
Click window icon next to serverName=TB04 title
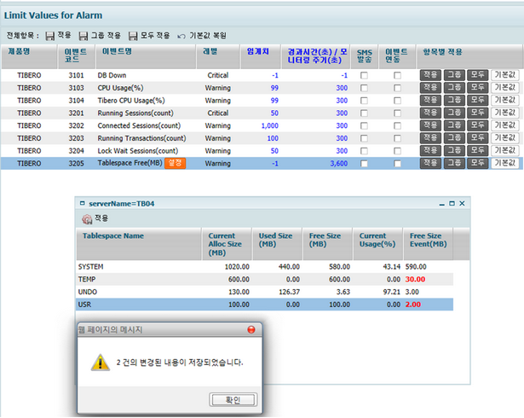pyautogui.click(x=83, y=203)
